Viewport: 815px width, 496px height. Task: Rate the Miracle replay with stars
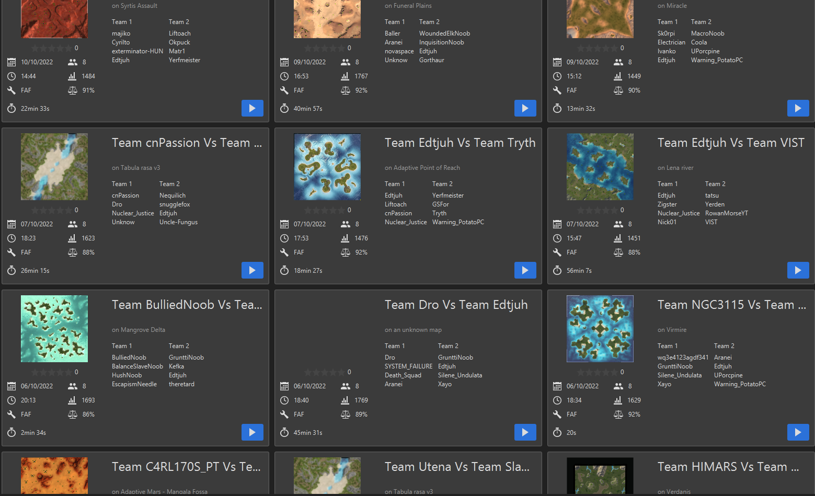tap(597, 48)
